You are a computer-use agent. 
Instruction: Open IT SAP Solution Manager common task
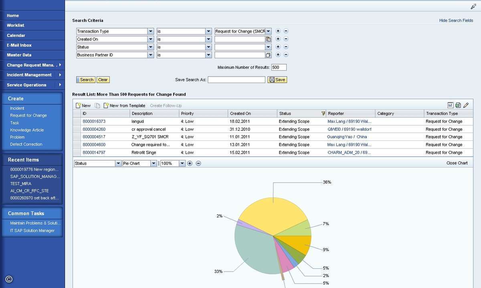(x=32, y=231)
